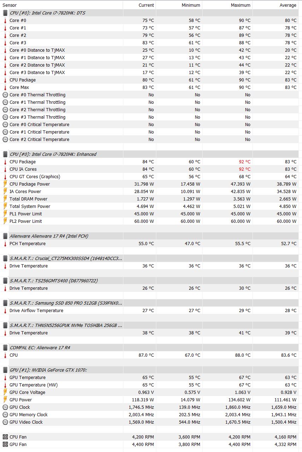Click the red 92 °C value for CPU IA Cores
Screen dimensions: 302x452
[x=244, y=169]
